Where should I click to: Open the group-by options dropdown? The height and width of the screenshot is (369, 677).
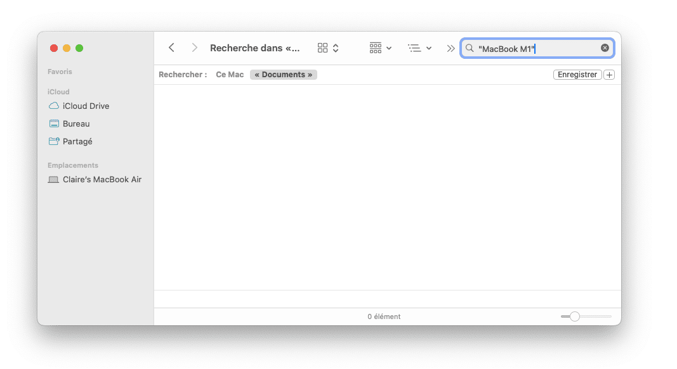(380, 48)
